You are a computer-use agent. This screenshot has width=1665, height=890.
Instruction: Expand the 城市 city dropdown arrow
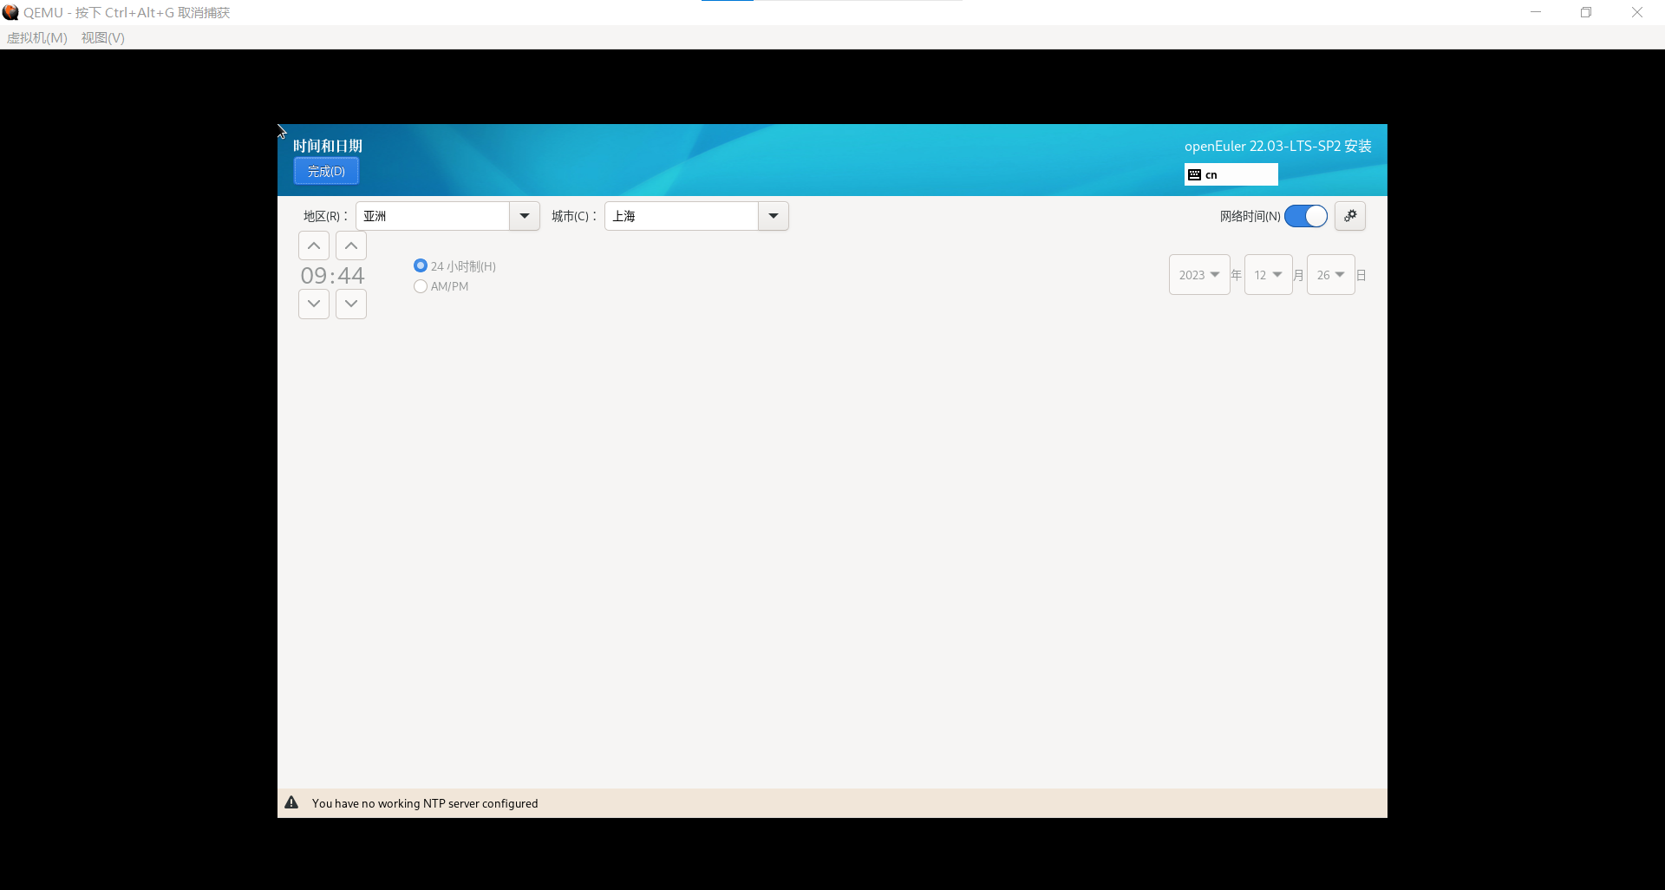coord(774,216)
